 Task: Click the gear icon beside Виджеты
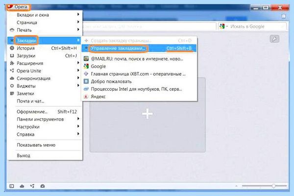tap(12, 86)
